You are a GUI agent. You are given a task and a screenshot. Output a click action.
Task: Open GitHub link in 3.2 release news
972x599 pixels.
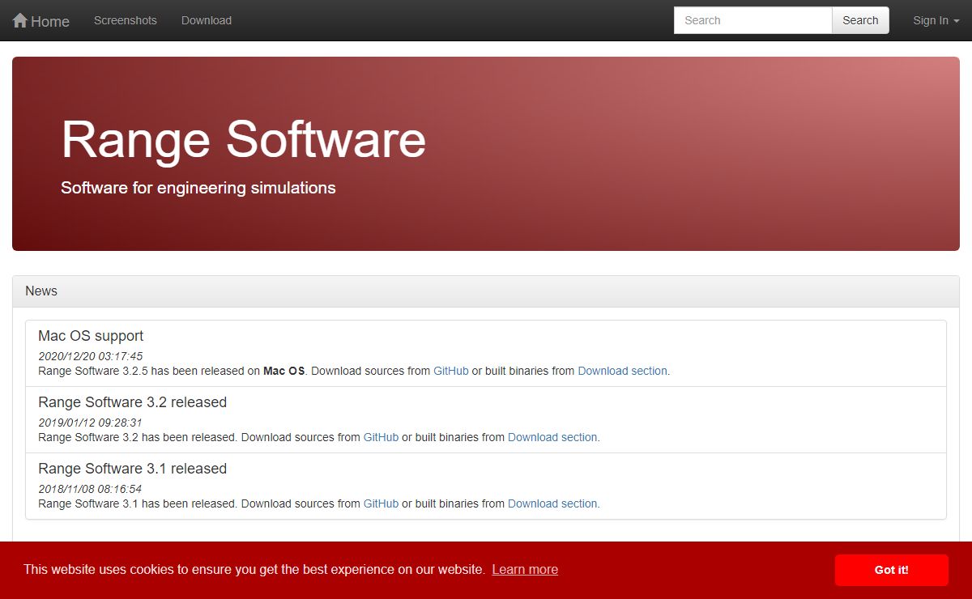coord(381,437)
